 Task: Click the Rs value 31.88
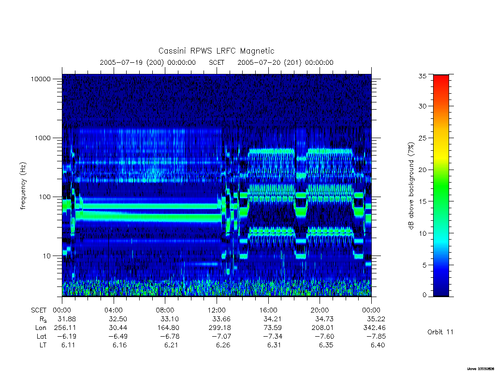click(67, 319)
